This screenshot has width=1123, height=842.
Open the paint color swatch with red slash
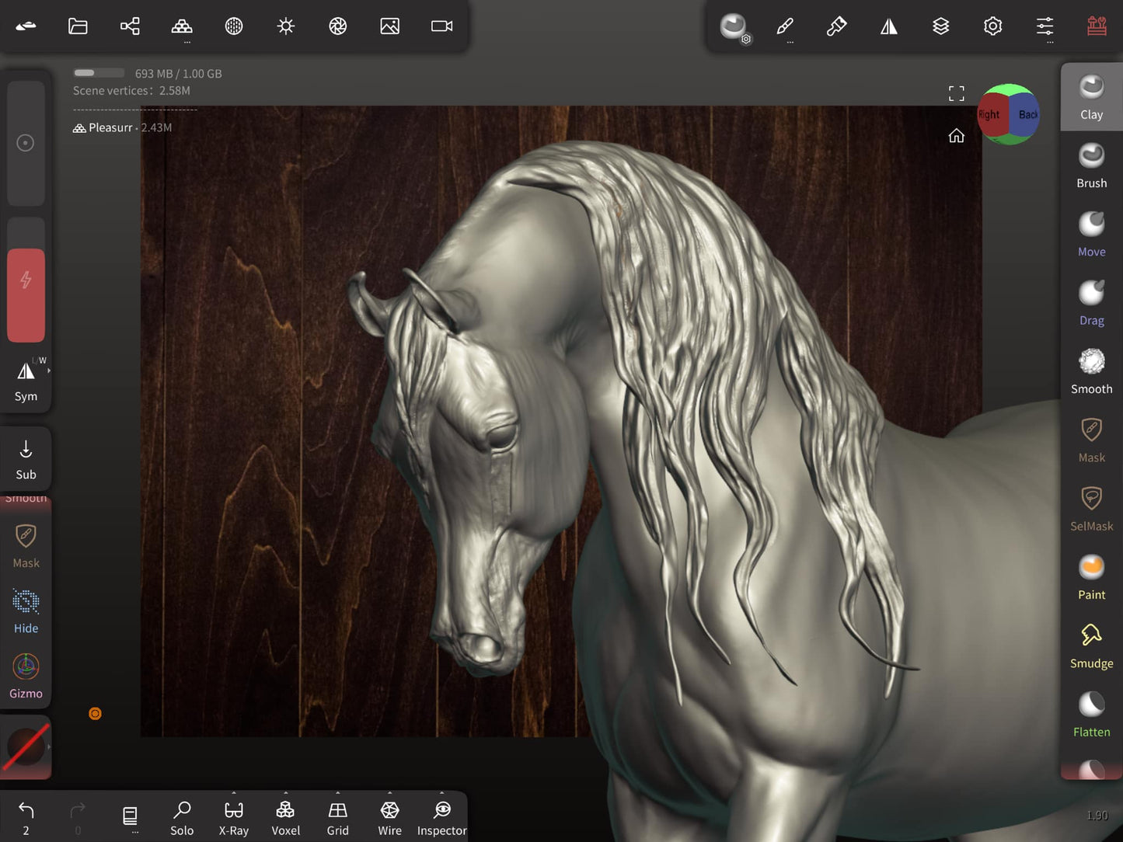[x=26, y=747]
